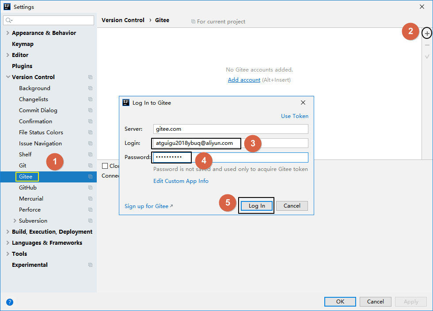Click the help question mark icon
Viewport: 433px width, 311px height.
10,302
